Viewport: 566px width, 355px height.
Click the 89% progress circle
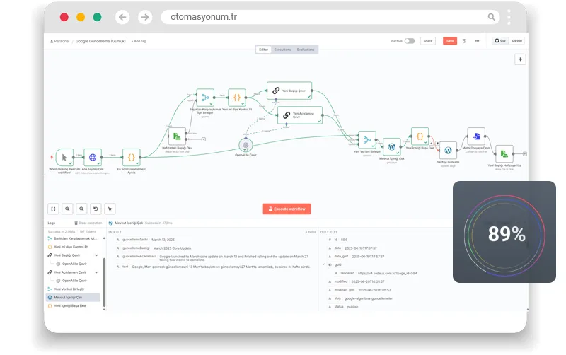coord(504,234)
